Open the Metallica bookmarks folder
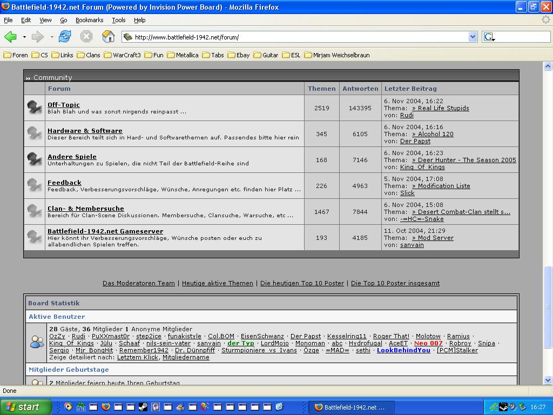The height and width of the screenshot is (415, 553). pos(183,55)
